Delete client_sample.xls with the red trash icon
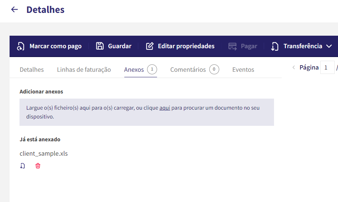The width and height of the screenshot is (338, 202). (x=38, y=166)
